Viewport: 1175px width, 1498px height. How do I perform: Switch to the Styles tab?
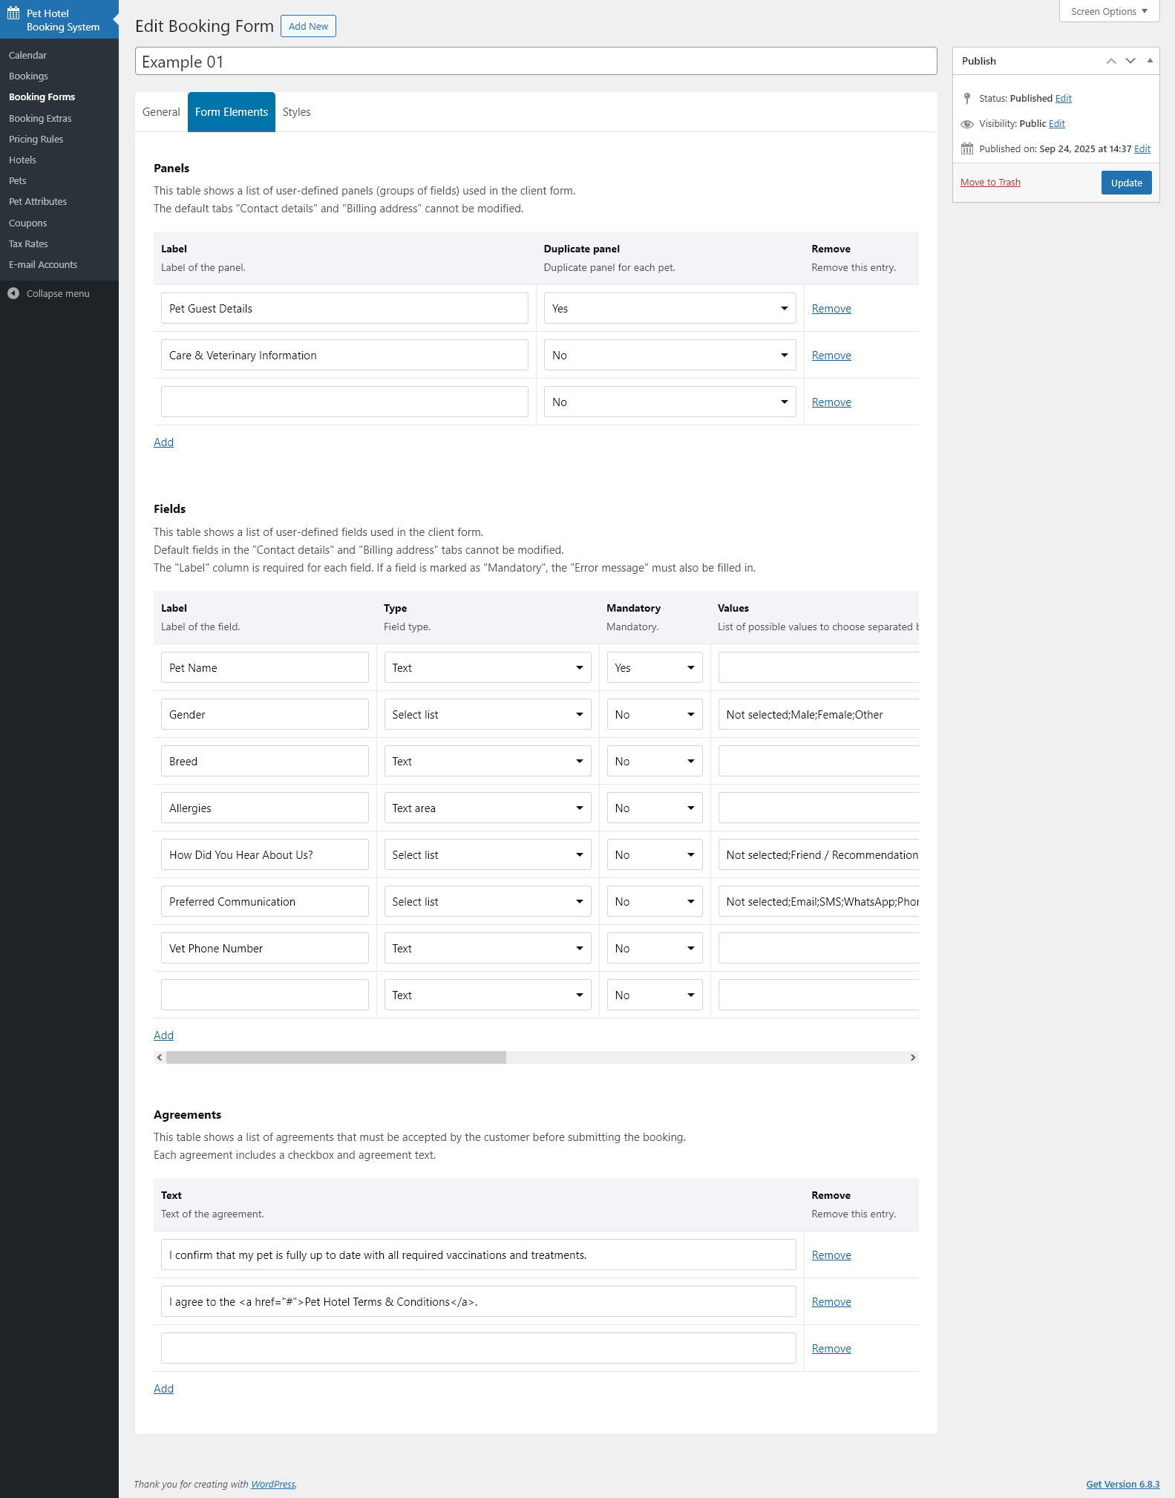tap(296, 112)
